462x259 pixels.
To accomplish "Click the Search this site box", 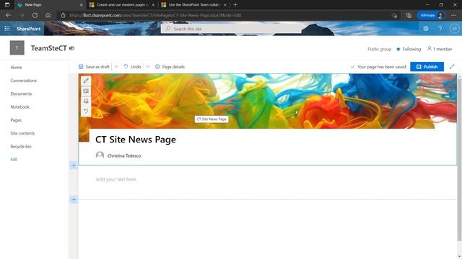I will click(x=231, y=29).
